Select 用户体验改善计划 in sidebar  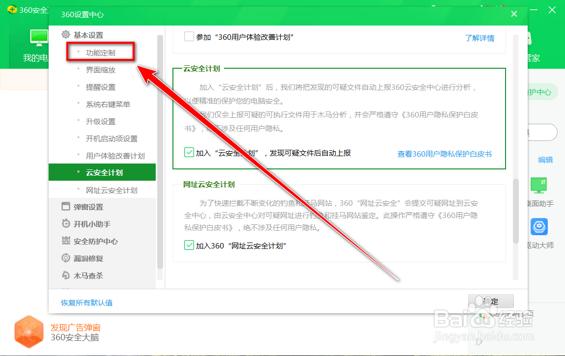[x=115, y=156]
